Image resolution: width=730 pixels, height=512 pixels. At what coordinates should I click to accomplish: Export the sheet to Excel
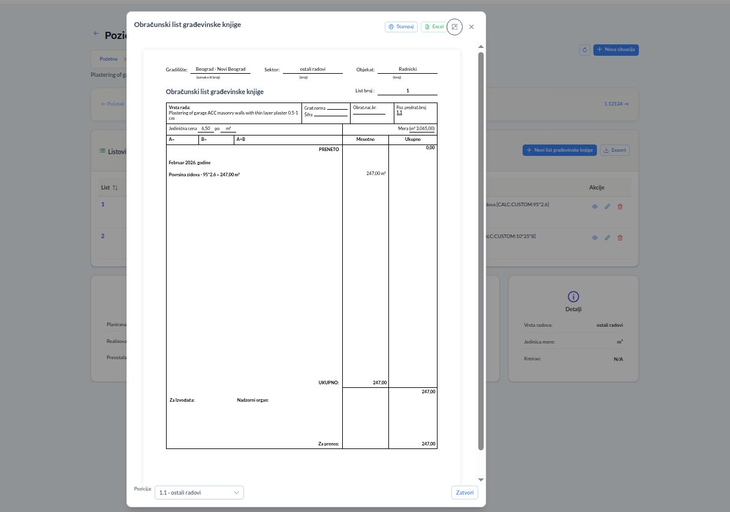pos(434,27)
